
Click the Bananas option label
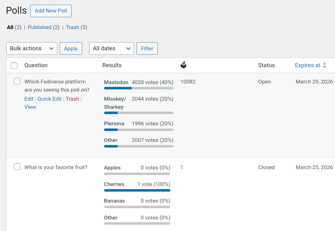point(114,201)
